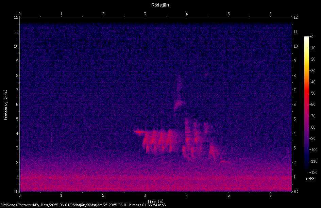
Task: Click the file path text at bottom
Action: (83, 205)
